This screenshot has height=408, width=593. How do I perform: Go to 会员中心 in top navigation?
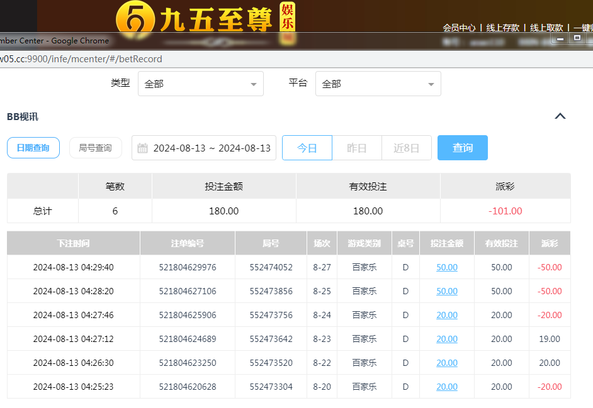click(459, 28)
